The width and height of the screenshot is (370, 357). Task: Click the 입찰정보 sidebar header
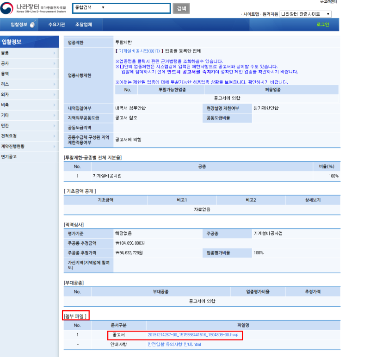[x=29, y=42]
